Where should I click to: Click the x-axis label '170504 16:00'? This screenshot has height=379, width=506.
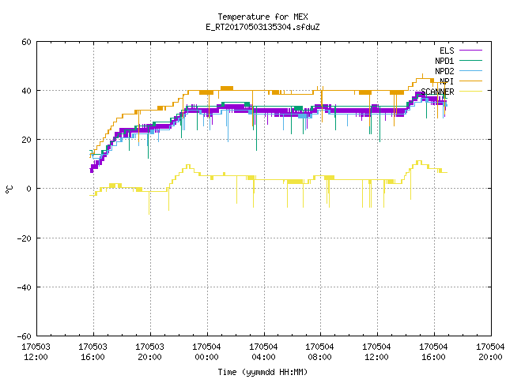(x=433, y=352)
